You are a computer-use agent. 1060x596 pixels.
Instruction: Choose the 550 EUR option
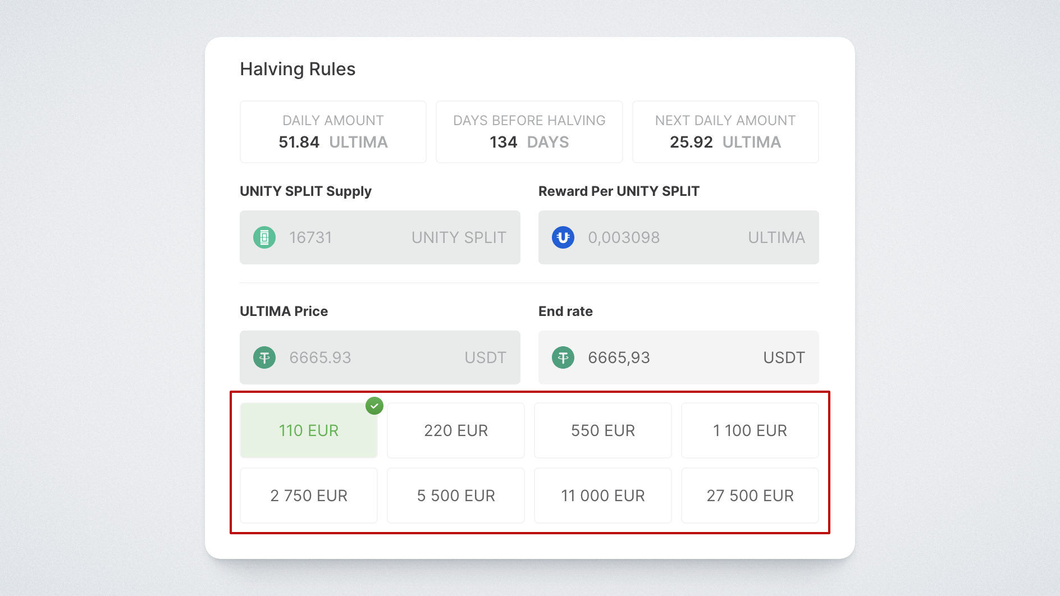point(603,430)
